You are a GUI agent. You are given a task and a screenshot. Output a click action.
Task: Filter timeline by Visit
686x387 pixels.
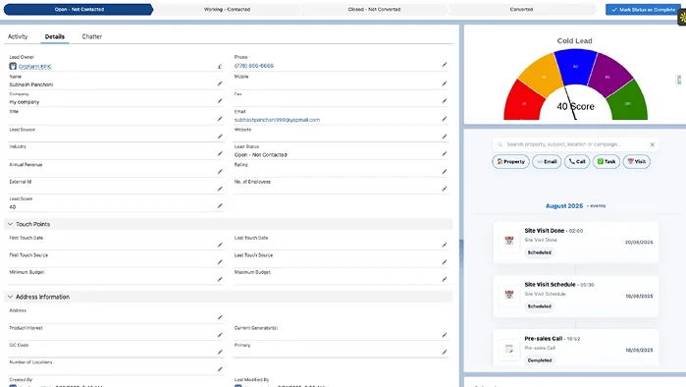[637, 161]
